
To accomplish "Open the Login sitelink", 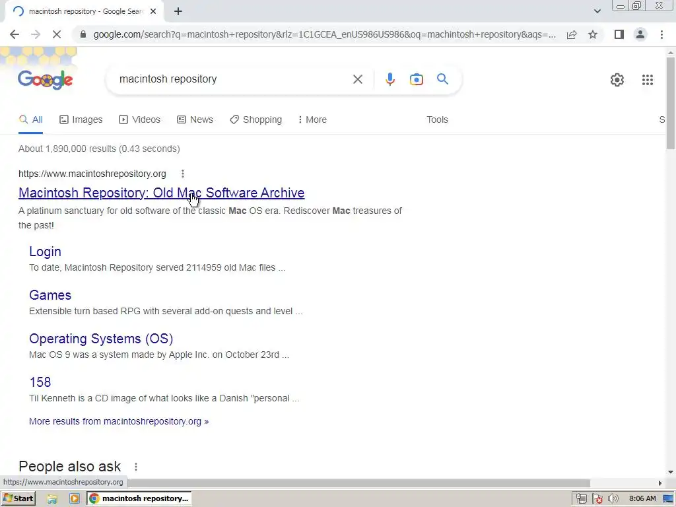I will click(46, 252).
